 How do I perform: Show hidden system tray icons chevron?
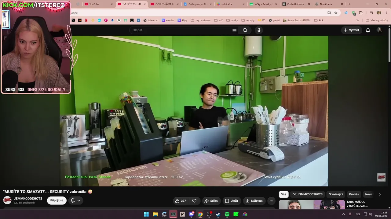[x=343, y=214]
